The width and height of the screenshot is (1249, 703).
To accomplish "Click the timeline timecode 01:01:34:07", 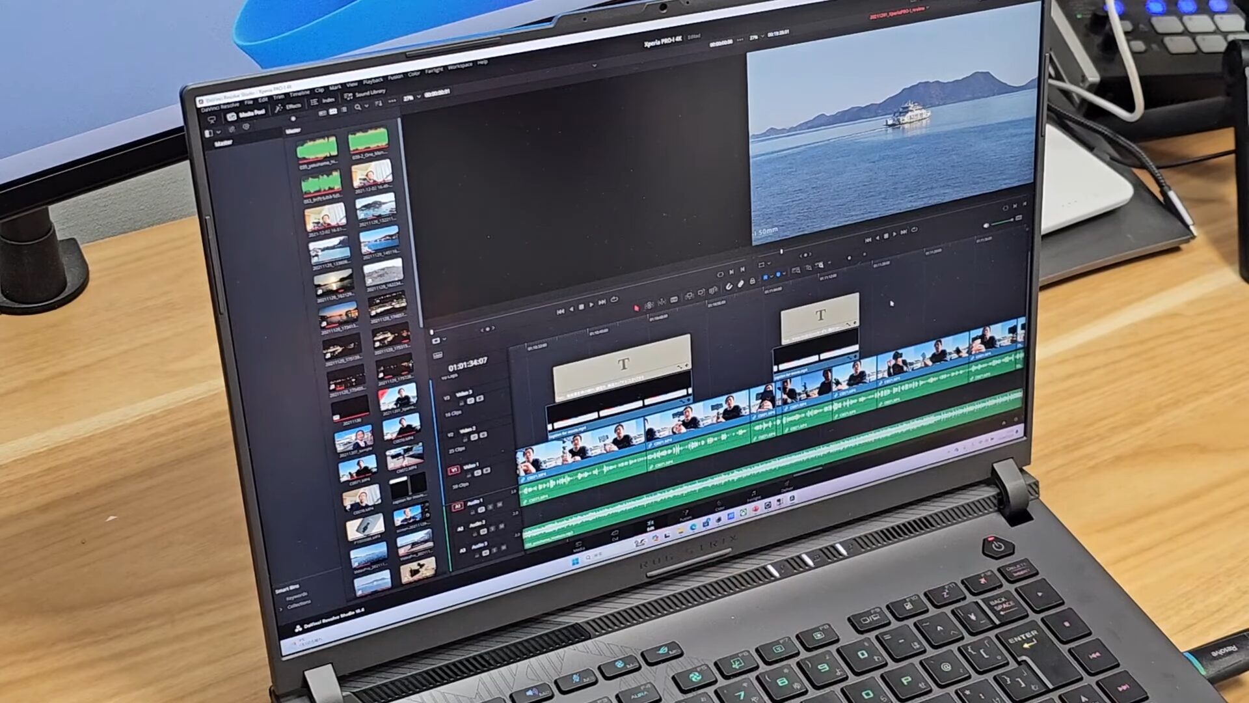I will click(x=467, y=363).
